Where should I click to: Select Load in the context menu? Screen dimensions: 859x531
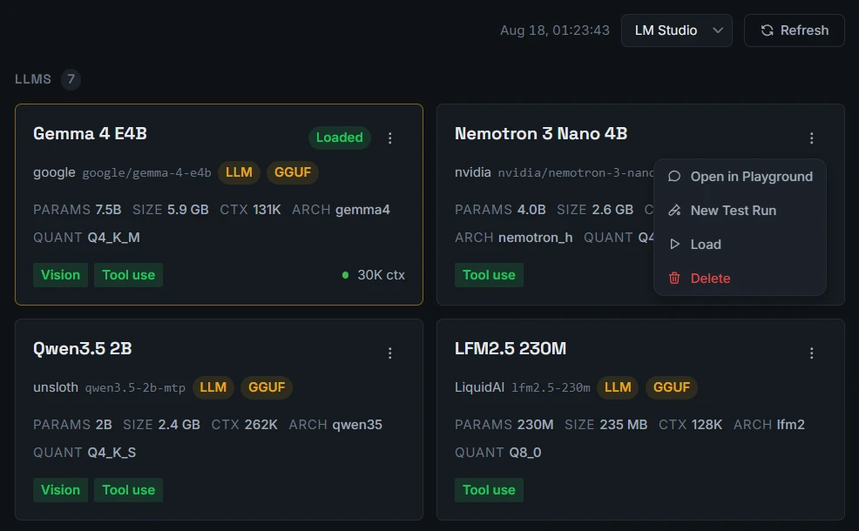pyautogui.click(x=741, y=244)
